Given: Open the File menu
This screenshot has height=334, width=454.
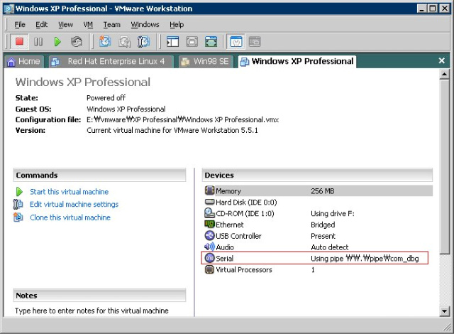Looking at the screenshot, I should coord(20,25).
